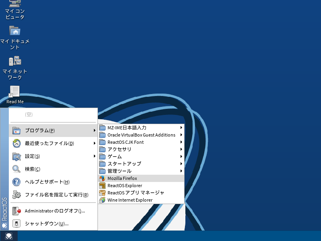Open the マイ ネットワーク desktop icon
The width and height of the screenshot is (321, 241).
point(15,61)
